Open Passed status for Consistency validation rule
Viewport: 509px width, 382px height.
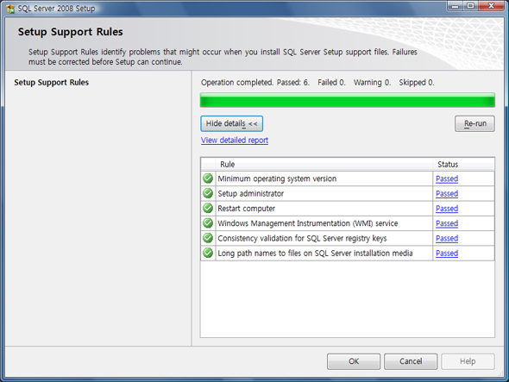click(x=447, y=238)
